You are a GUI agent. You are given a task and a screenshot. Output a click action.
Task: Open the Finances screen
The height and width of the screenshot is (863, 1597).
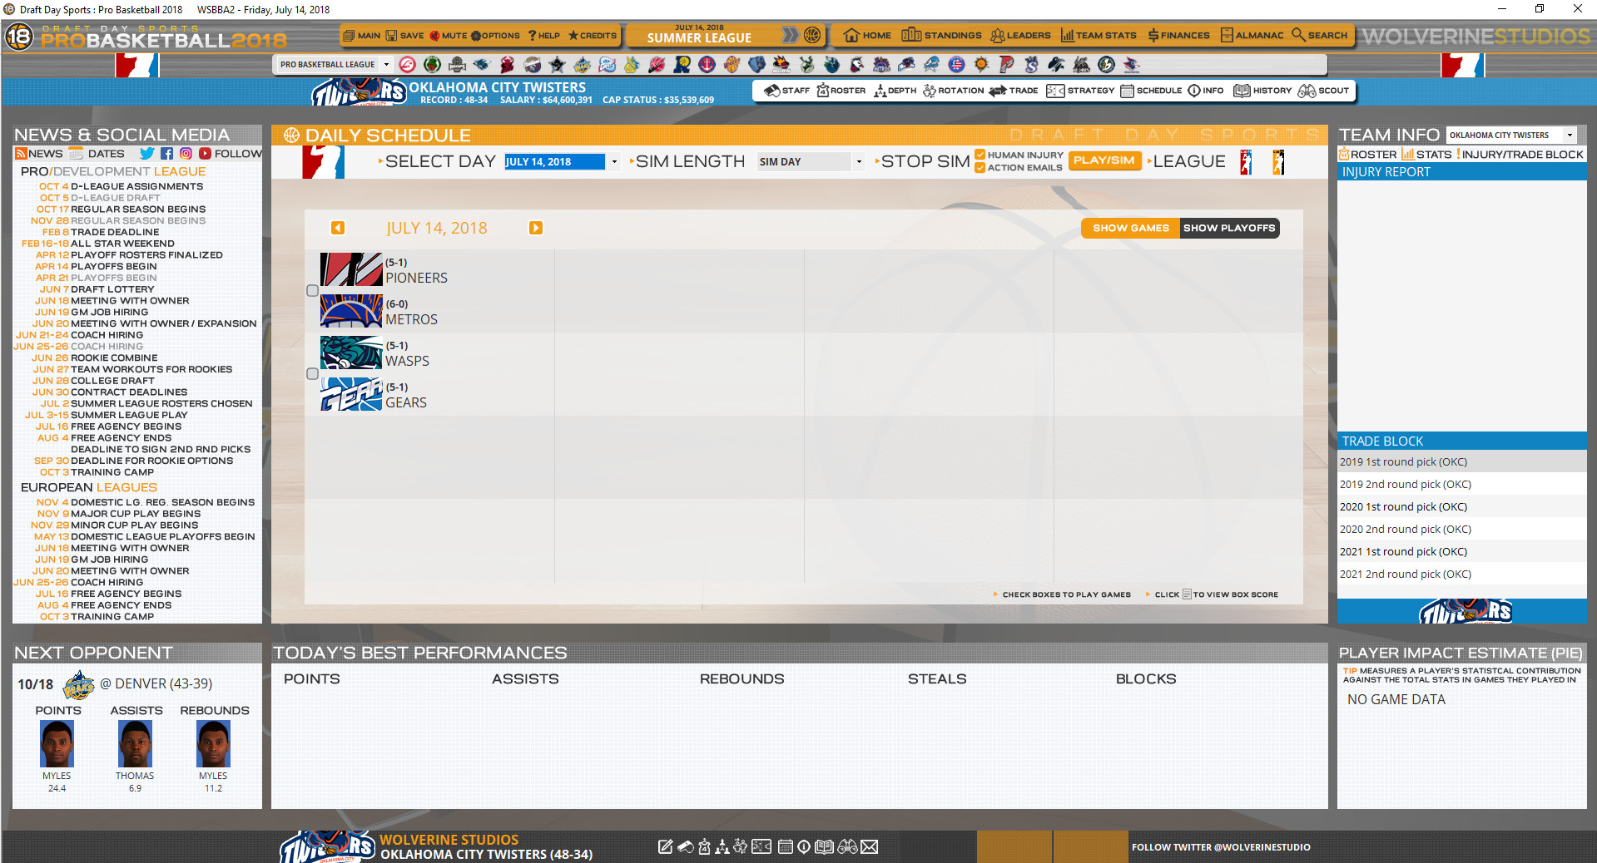pos(1180,36)
